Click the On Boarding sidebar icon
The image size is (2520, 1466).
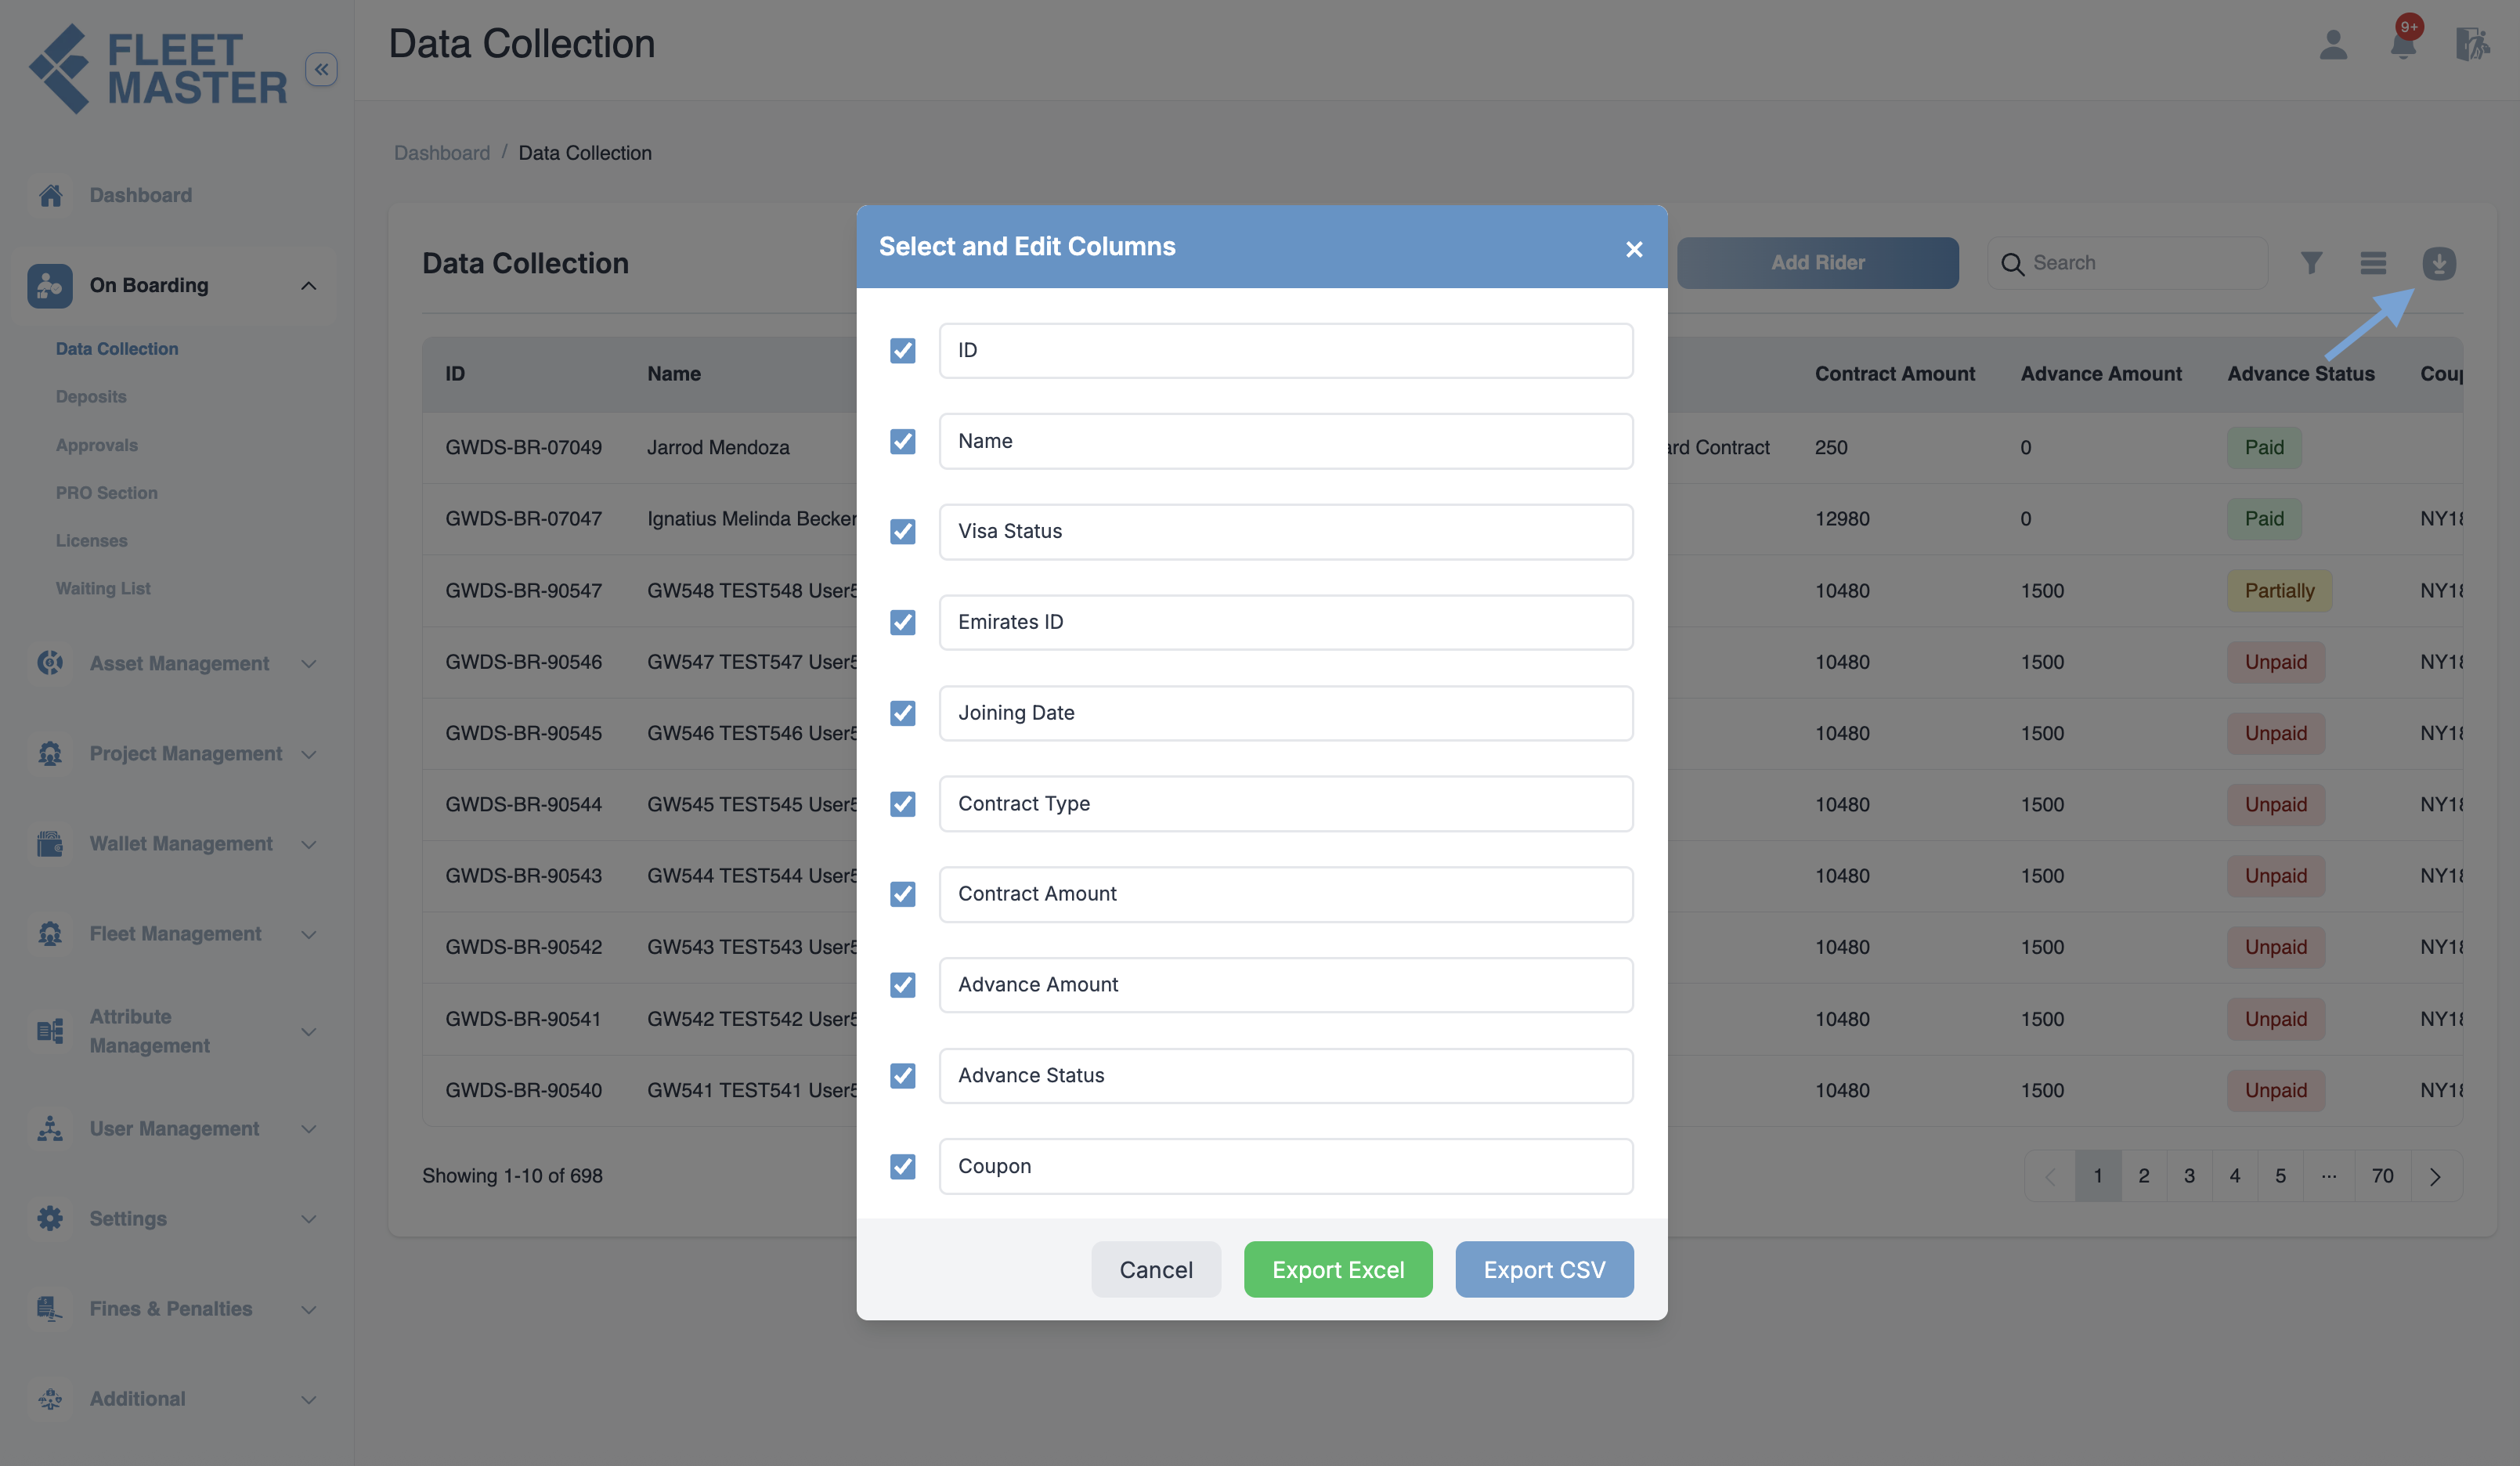pyautogui.click(x=50, y=286)
